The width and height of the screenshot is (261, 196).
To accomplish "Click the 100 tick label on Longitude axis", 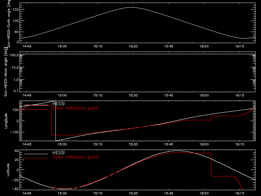I will pos(16,110).
